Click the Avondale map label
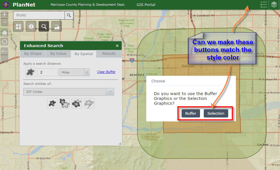 (137, 75)
